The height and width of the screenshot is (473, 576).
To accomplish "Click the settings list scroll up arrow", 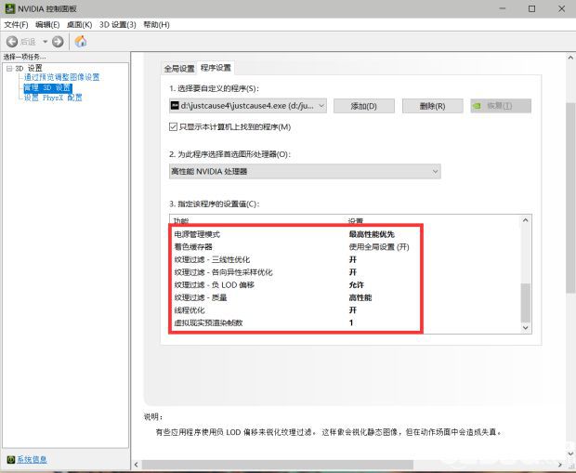I will [525, 220].
